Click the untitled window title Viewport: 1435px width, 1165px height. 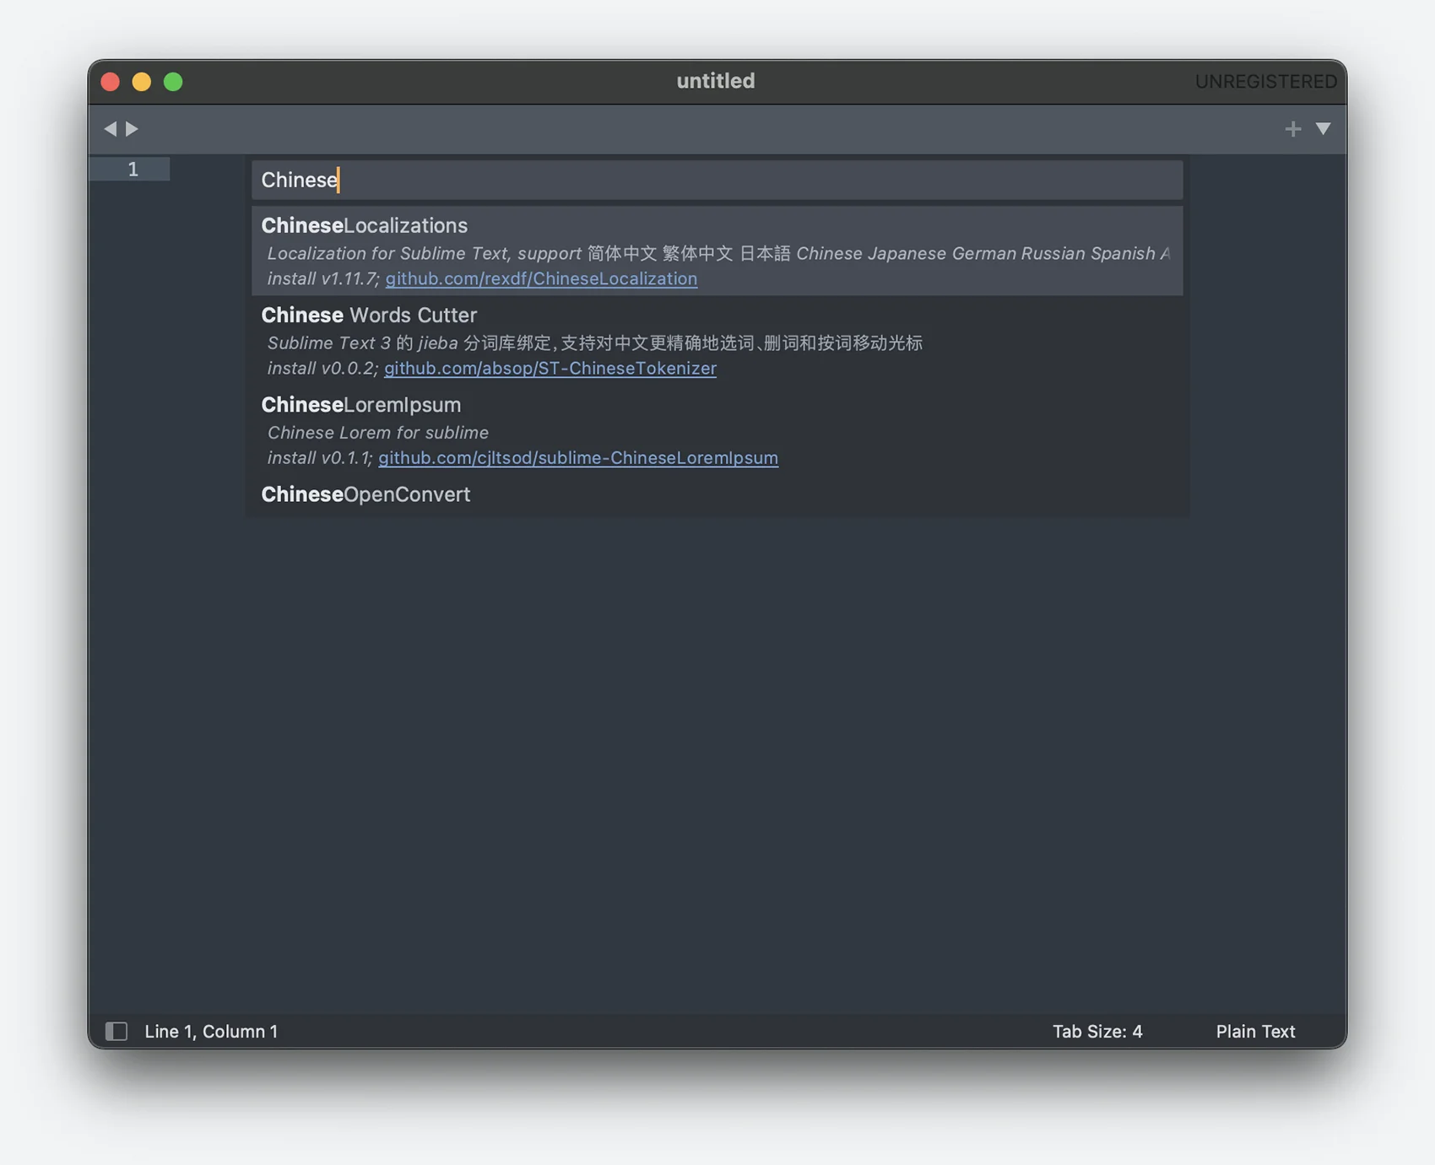(716, 81)
